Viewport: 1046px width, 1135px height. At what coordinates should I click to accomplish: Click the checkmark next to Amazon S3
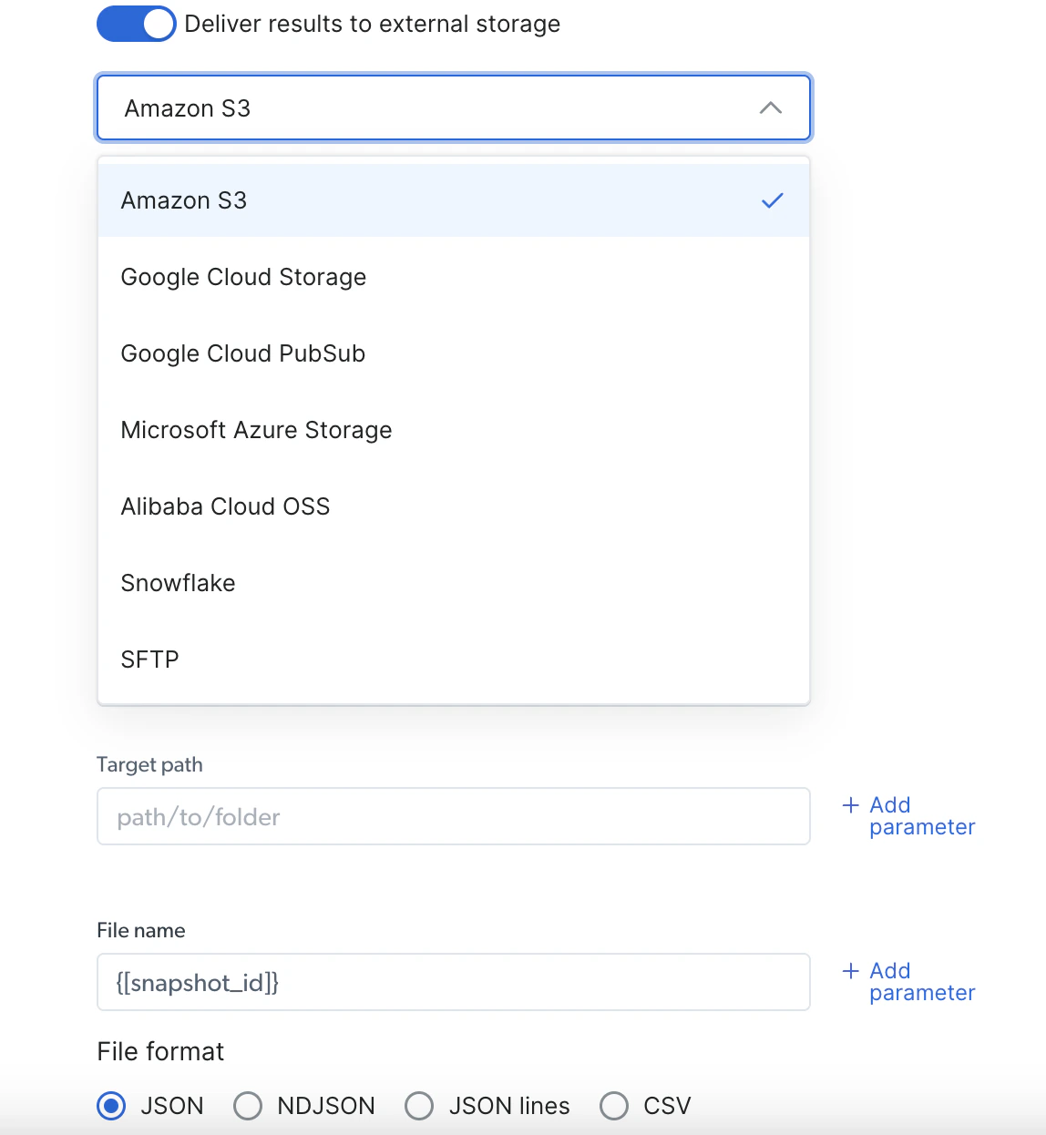(x=772, y=200)
